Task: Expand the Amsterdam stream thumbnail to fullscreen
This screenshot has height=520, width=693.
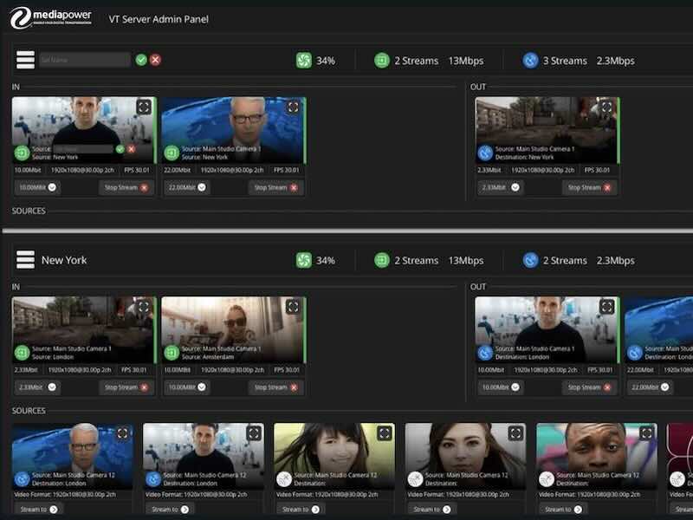Action: coord(294,307)
